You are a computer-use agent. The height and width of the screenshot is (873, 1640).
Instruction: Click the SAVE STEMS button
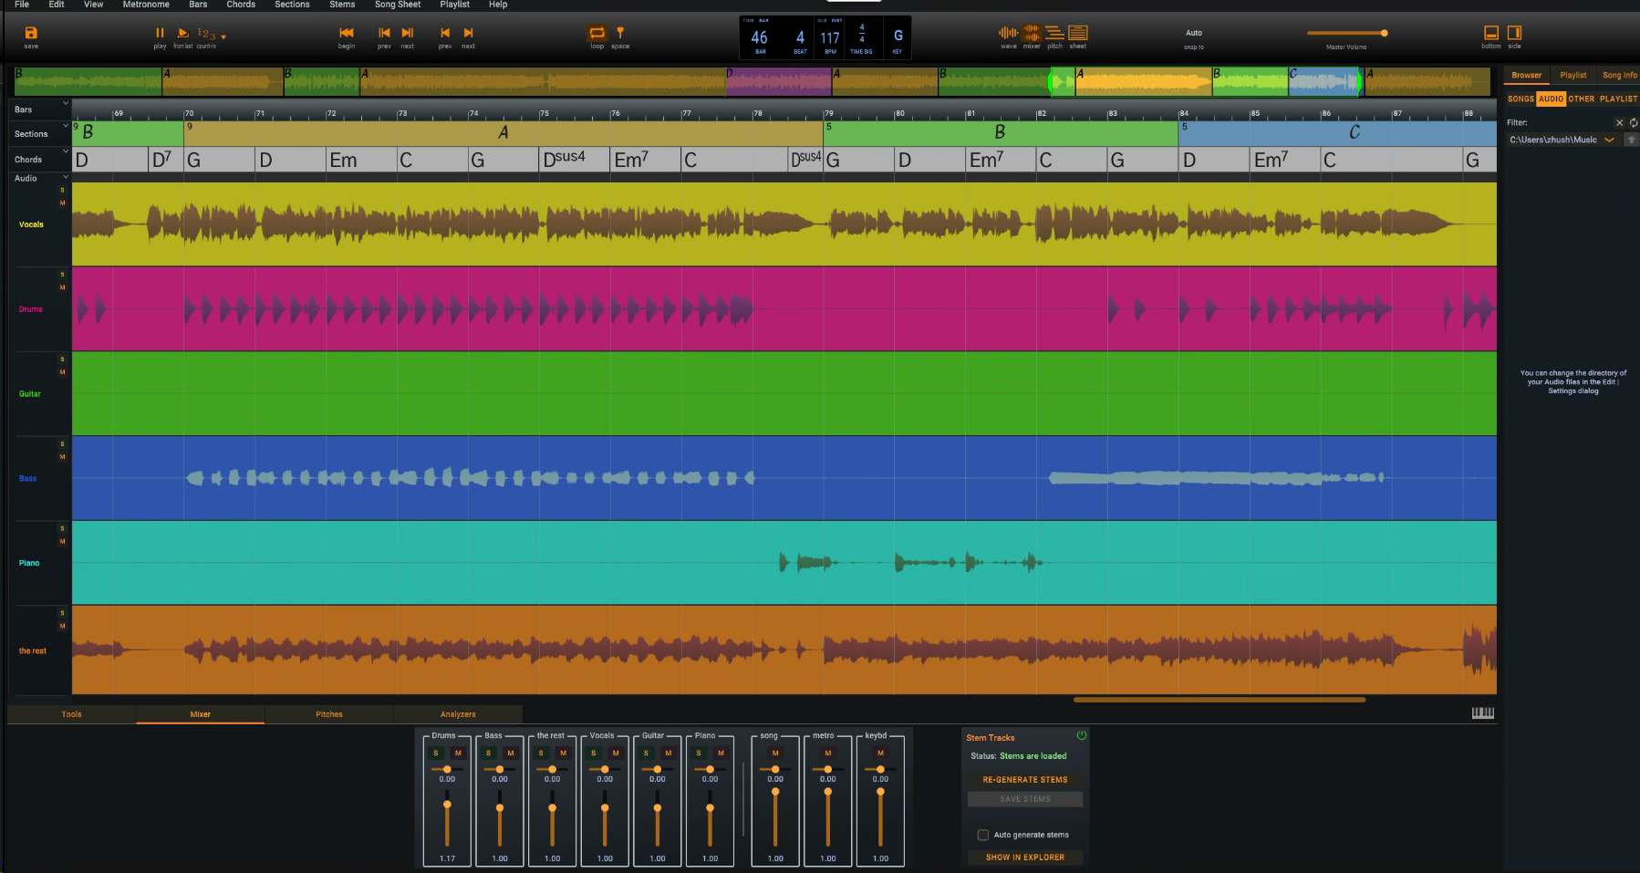click(1025, 799)
